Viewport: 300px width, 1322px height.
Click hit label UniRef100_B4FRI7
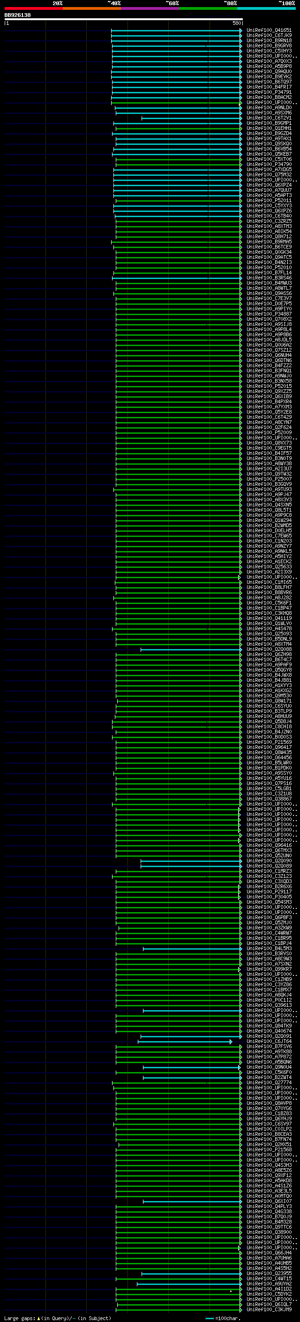(x=269, y=87)
